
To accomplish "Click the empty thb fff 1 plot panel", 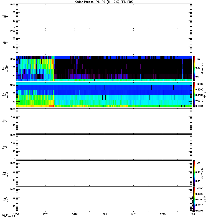I will pos(104,16).
